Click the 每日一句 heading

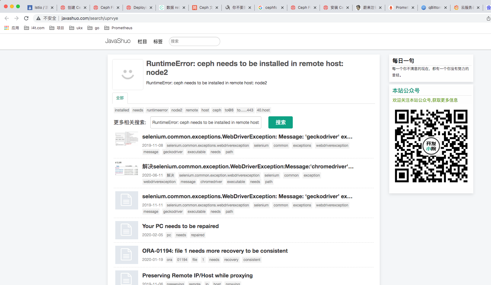tap(403, 61)
